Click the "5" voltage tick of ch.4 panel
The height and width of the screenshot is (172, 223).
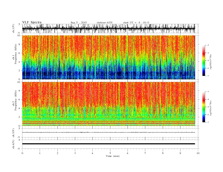point(20,140)
